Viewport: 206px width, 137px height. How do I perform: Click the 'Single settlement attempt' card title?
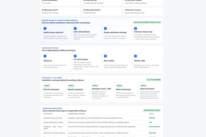115,32
